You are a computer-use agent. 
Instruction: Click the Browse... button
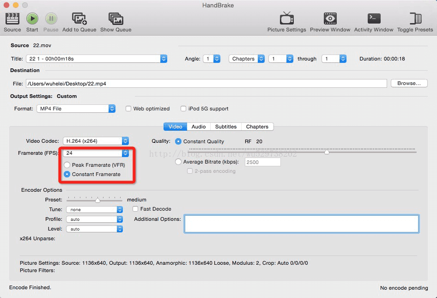point(409,83)
